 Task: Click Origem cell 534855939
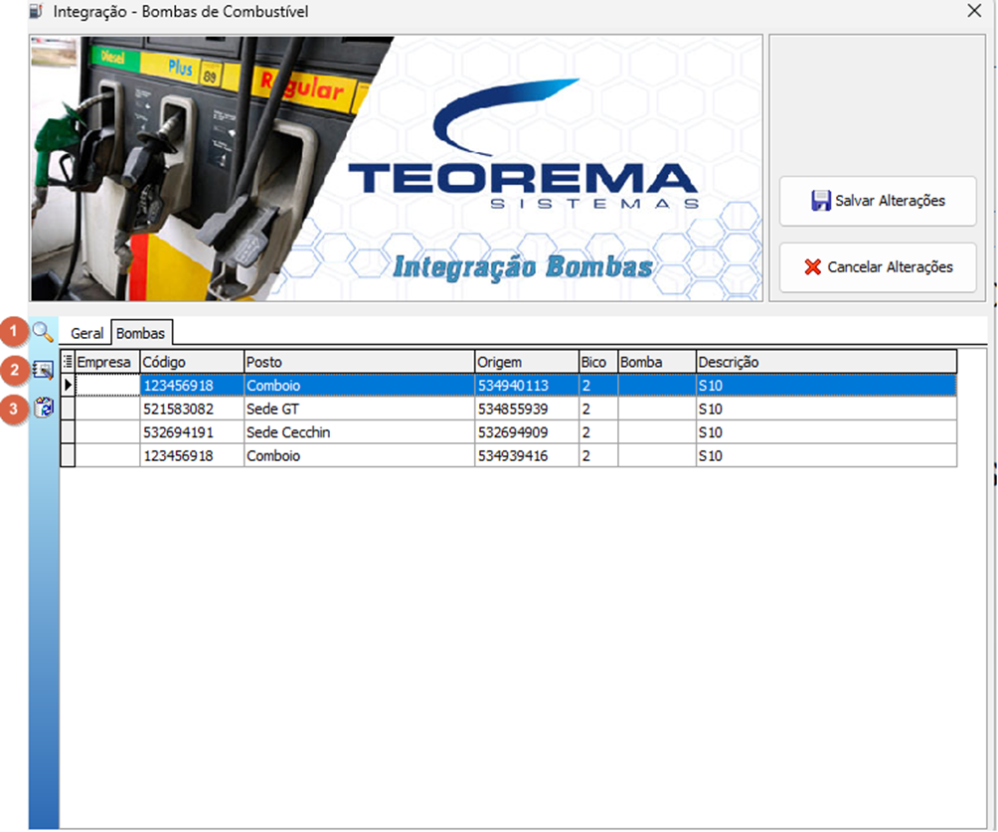527,409
